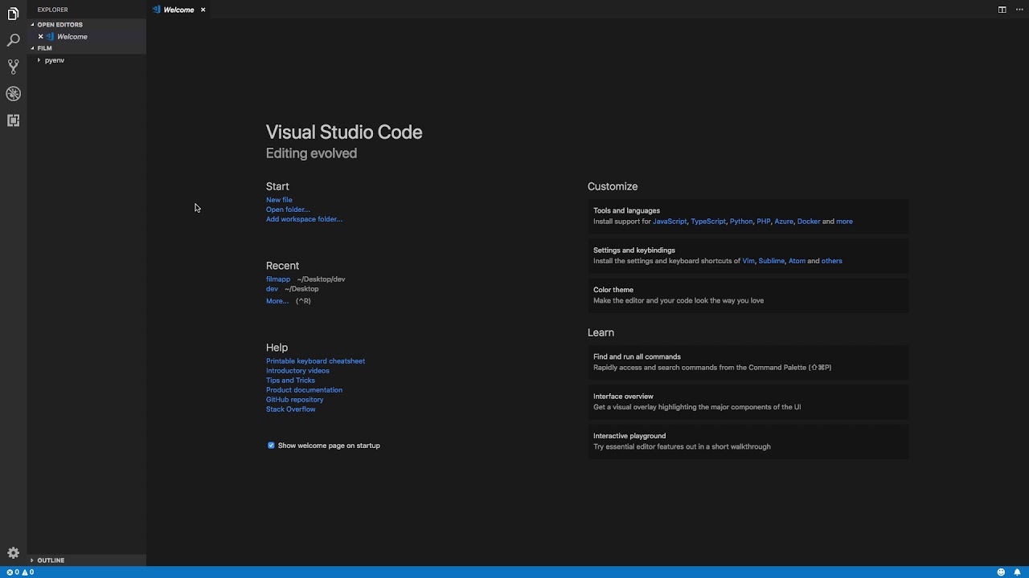Open the Source Control view icon
The width and height of the screenshot is (1029, 578).
pos(13,67)
